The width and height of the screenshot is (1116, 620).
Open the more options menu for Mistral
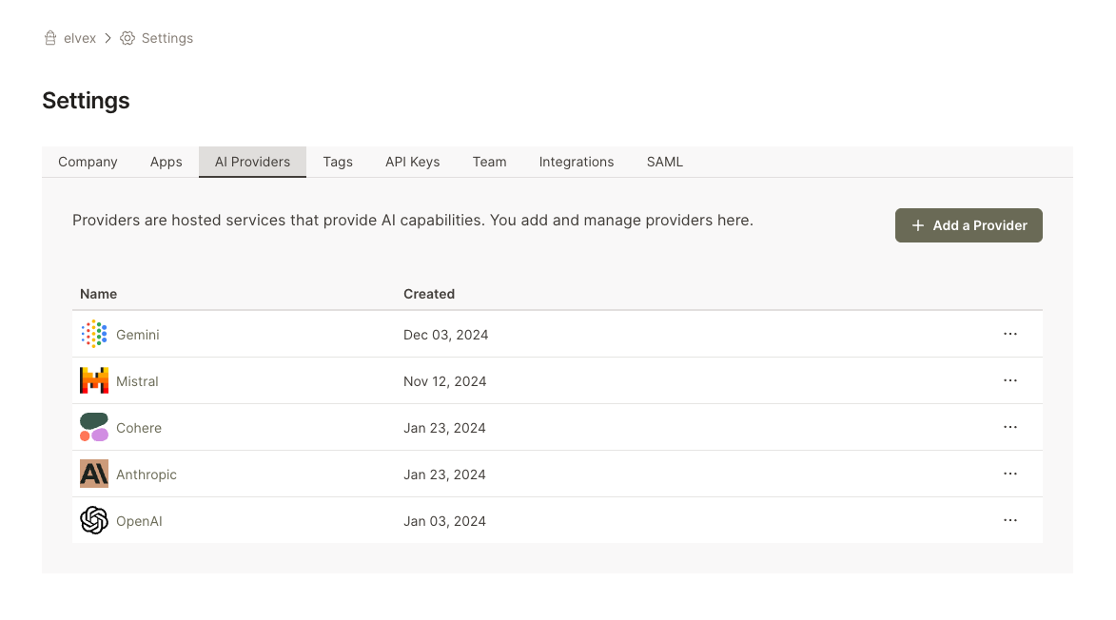pos(1010,381)
